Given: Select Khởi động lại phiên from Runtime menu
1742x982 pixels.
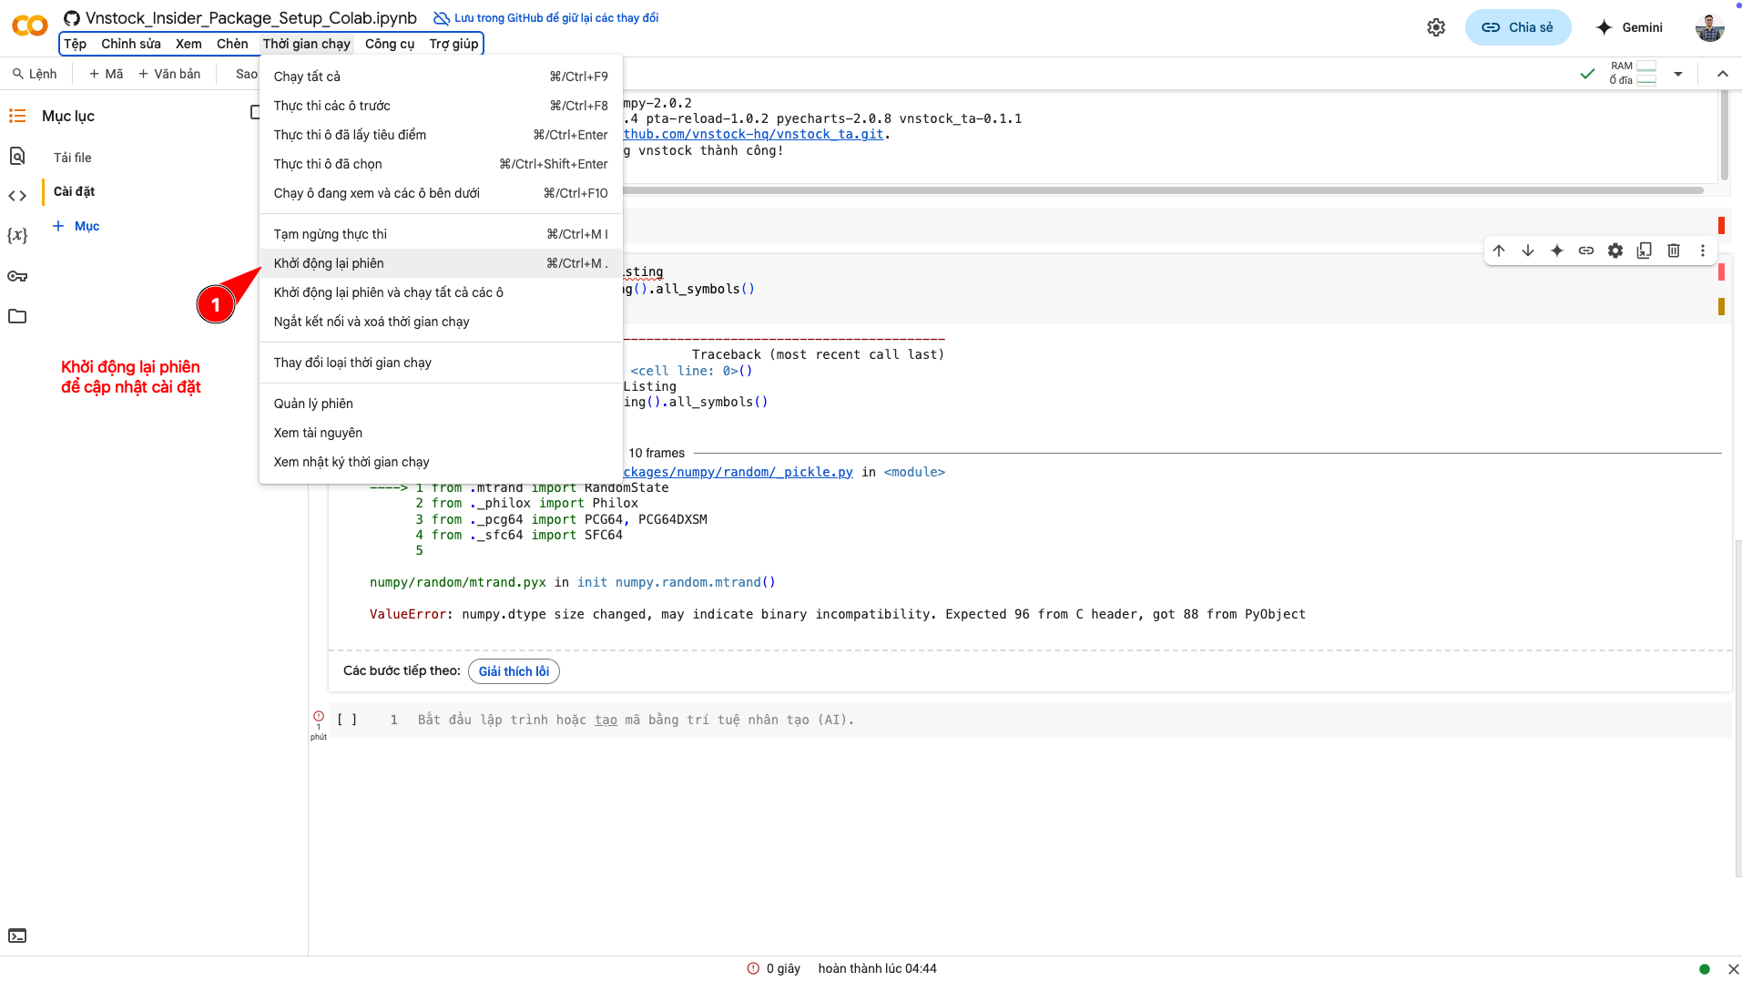Looking at the screenshot, I should pos(328,263).
